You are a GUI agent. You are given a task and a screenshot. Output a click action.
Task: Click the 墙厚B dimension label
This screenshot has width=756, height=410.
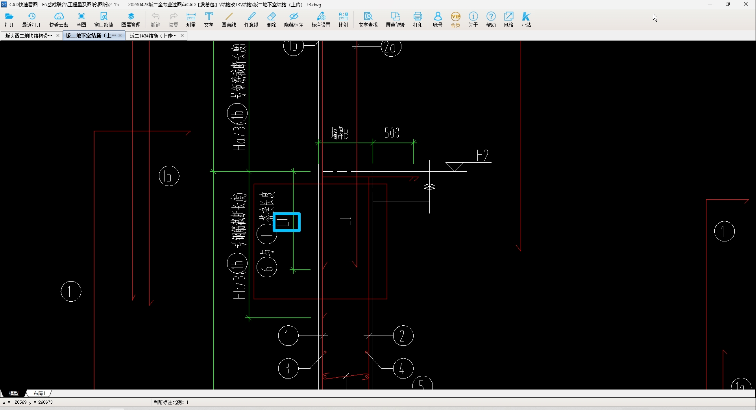[x=340, y=133]
